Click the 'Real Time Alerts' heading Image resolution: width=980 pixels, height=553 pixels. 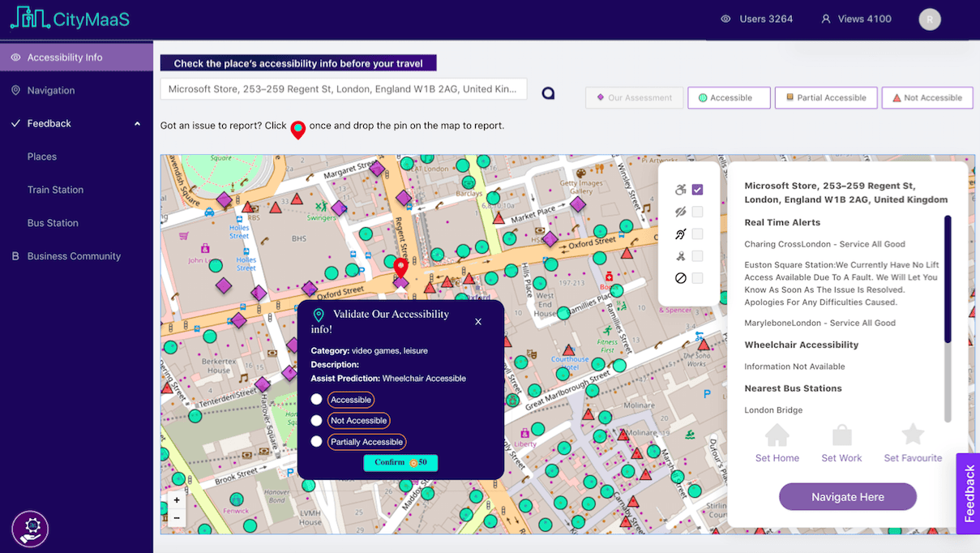(x=782, y=222)
